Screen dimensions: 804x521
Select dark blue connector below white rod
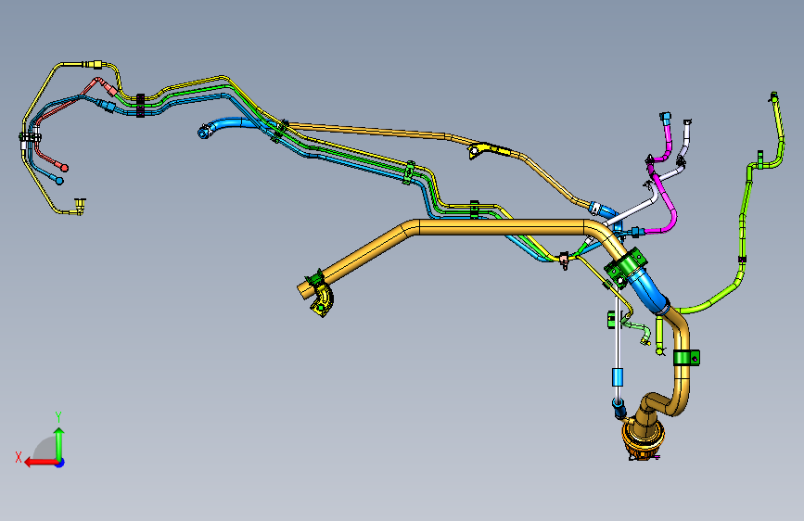pyautogui.click(x=619, y=409)
